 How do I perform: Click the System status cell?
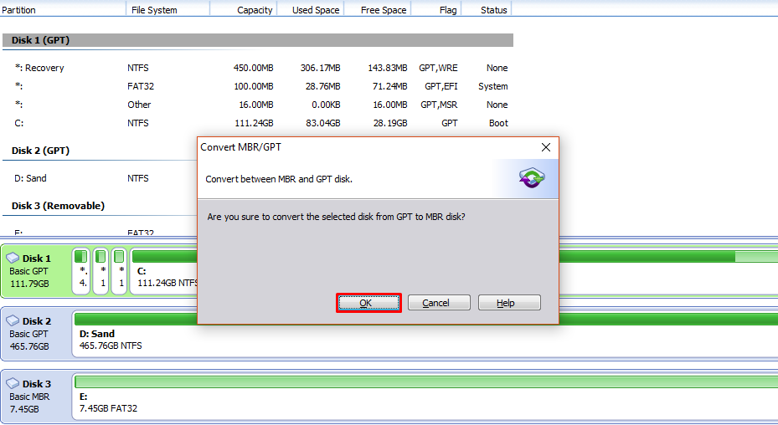click(x=492, y=86)
